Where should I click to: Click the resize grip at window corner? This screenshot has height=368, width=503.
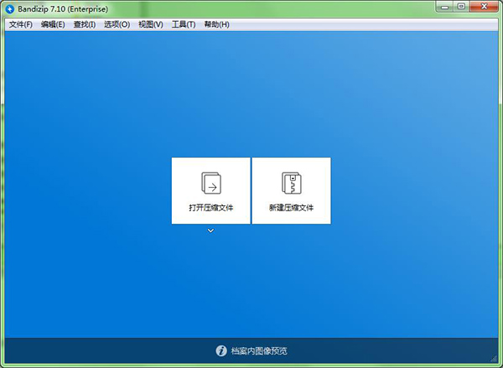tap(494, 359)
